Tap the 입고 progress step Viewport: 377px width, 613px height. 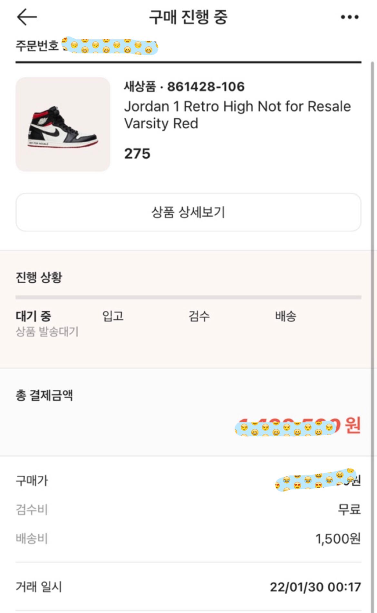[113, 316]
